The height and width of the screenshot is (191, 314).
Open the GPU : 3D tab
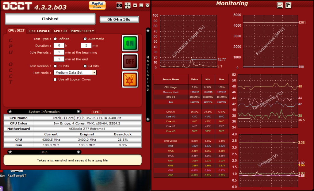(61, 31)
